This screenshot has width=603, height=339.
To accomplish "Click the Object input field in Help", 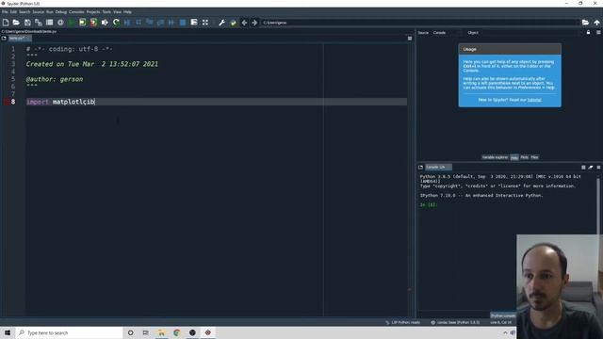I will [531, 33].
